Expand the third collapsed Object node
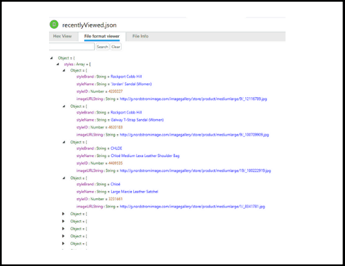The height and width of the screenshot is (266, 345). (x=63, y=229)
